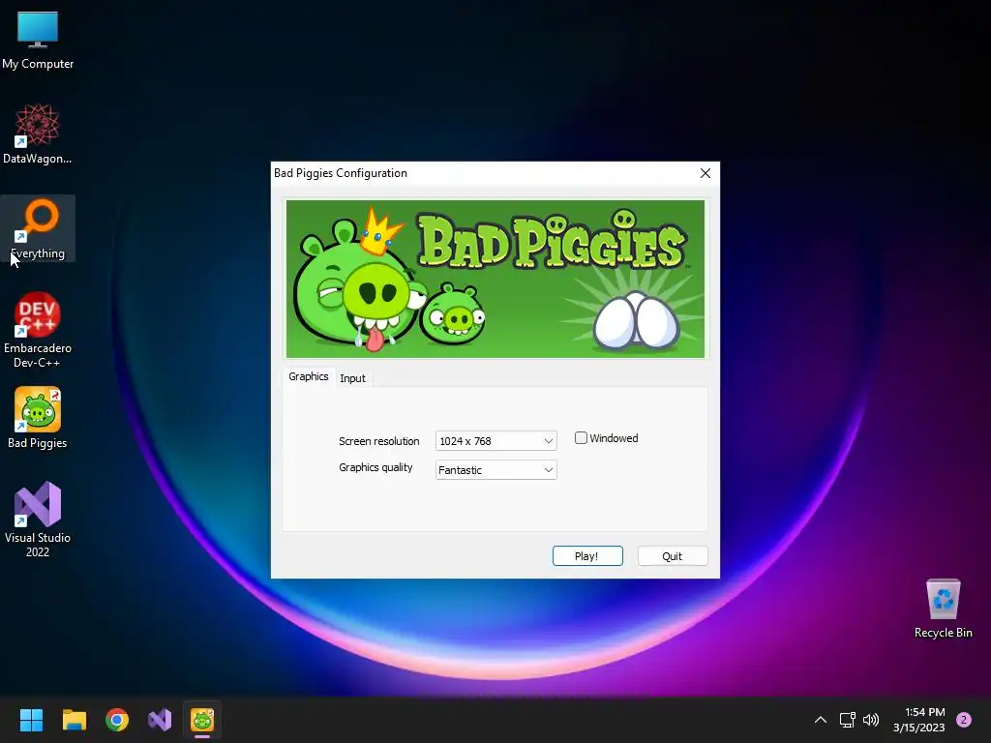The height and width of the screenshot is (743, 991).
Task: Click the Bad Piggies banner image
Action: (x=495, y=279)
